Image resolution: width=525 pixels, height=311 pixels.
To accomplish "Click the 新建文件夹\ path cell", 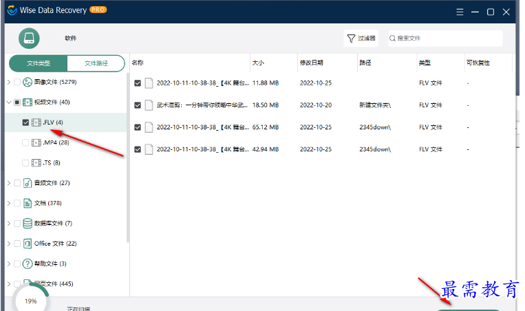I will pyautogui.click(x=375, y=105).
